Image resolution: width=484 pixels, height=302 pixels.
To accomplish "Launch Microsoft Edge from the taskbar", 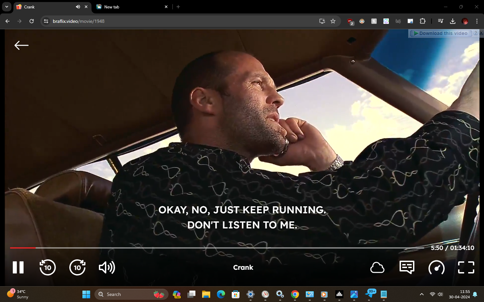I will [x=221, y=294].
